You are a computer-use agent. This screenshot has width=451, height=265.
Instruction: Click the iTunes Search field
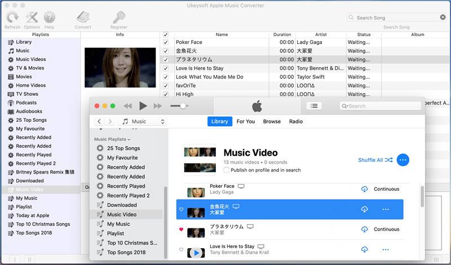click(380, 106)
